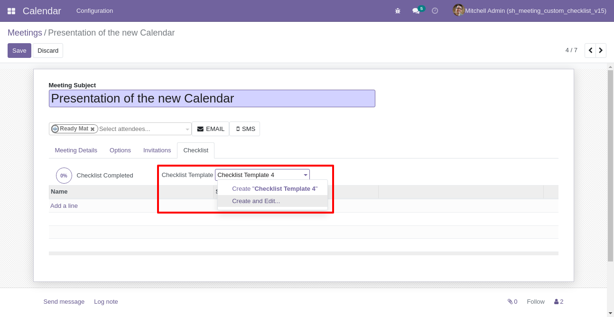The width and height of the screenshot is (614, 317).
Task: Go to next record arrow
Action: (x=601, y=50)
